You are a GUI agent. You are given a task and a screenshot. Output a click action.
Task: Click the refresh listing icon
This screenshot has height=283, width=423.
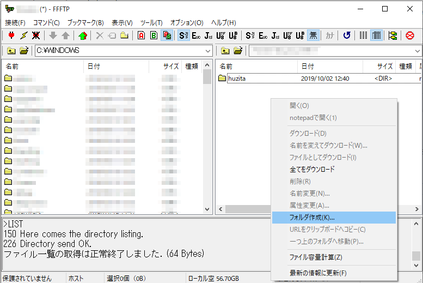tap(346, 35)
